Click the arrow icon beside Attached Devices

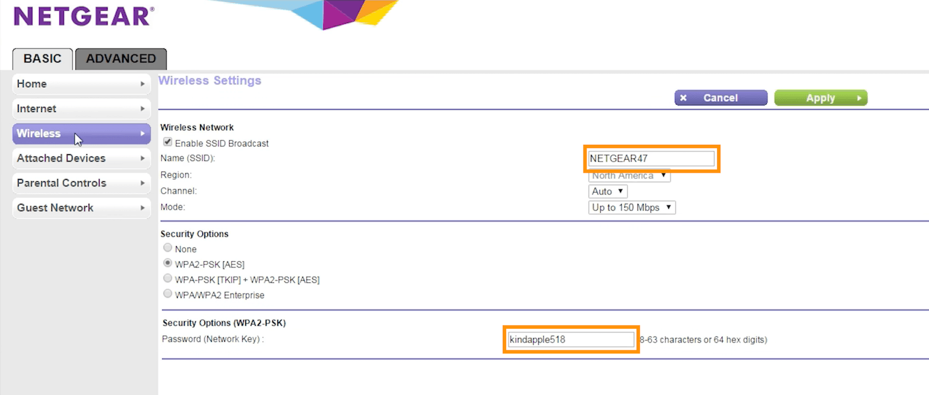142,158
